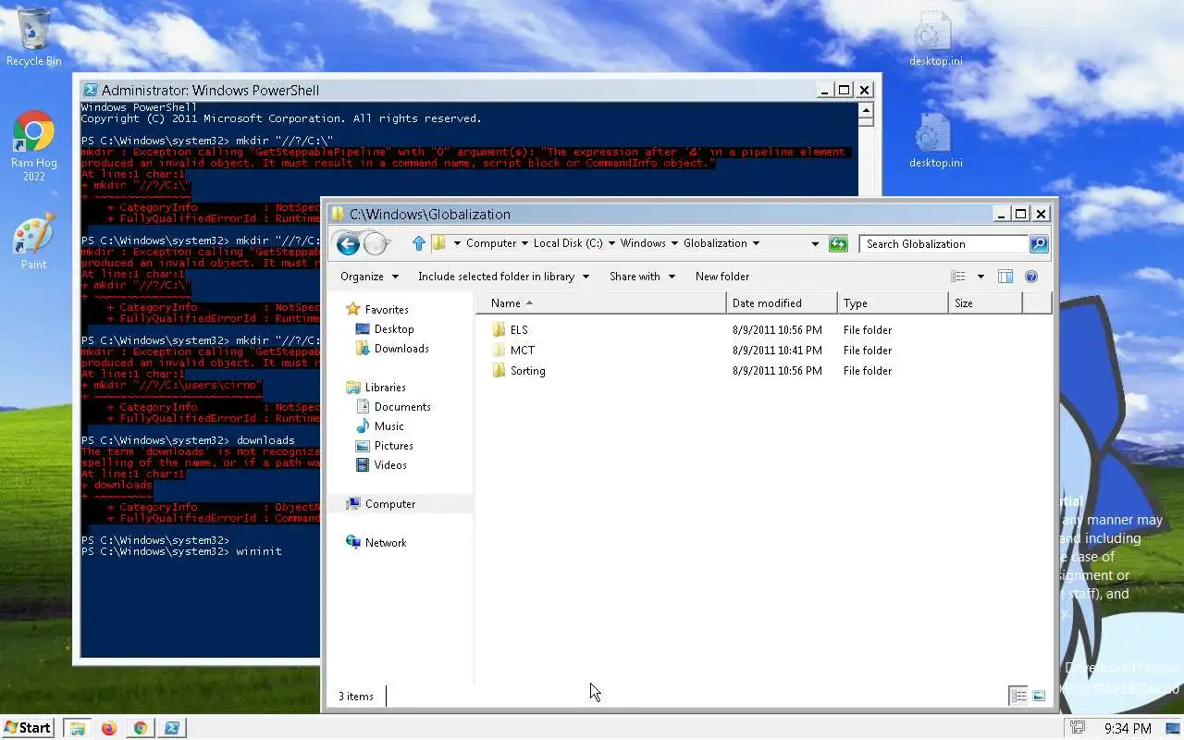The width and height of the screenshot is (1184, 740).
Task: Select the Sorting folder icon
Action: pos(499,371)
